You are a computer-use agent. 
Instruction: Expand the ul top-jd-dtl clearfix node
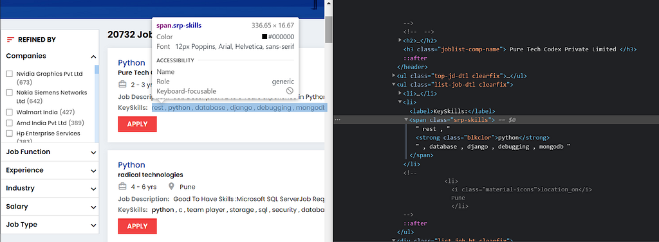[x=394, y=76]
